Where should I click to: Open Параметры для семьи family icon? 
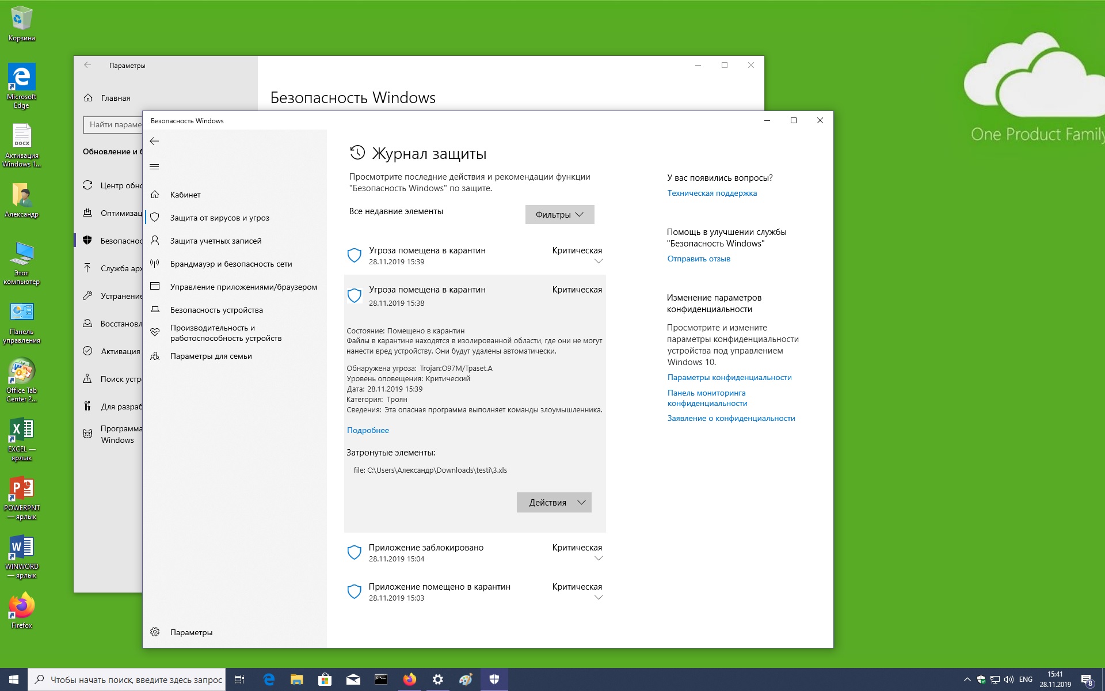(x=155, y=356)
